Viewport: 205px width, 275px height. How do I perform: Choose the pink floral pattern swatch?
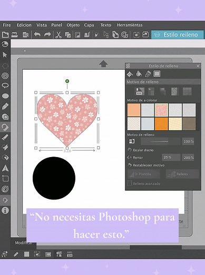click(x=161, y=110)
